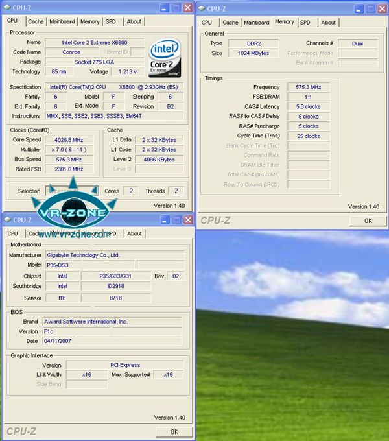The image size is (389, 441).
Task: Click the Southbridge value ID2918
Action: [115, 286]
